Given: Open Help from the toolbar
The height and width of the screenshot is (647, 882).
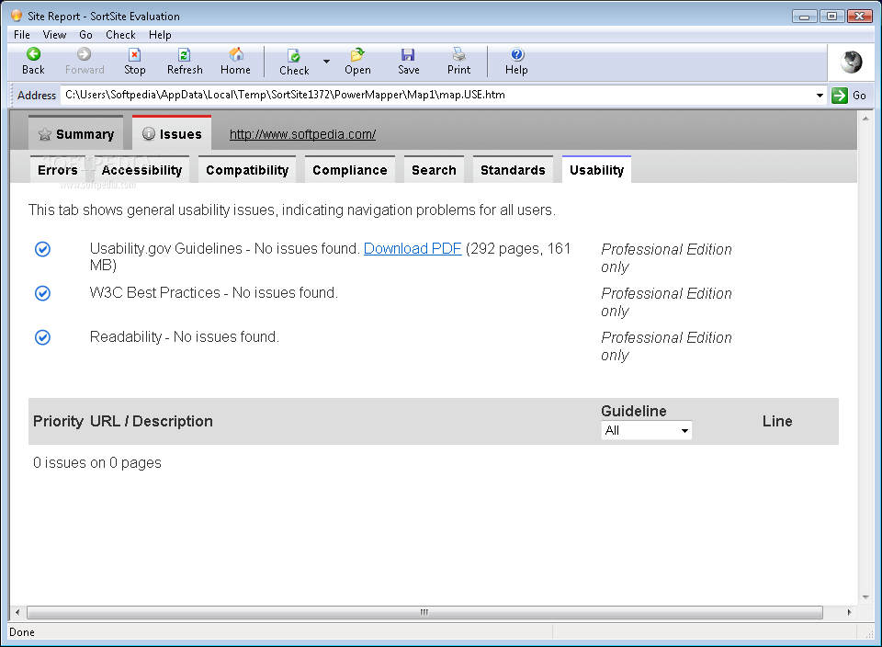Looking at the screenshot, I should 516,62.
